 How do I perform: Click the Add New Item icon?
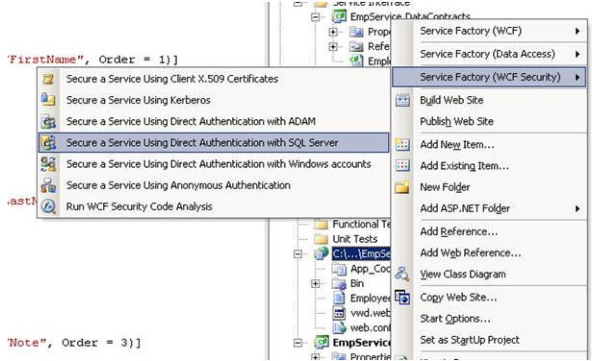402,144
